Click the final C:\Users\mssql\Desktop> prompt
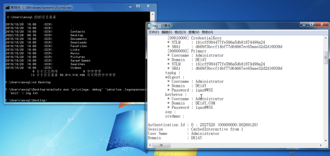The width and height of the screenshot is (330, 156). (x=26, y=100)
